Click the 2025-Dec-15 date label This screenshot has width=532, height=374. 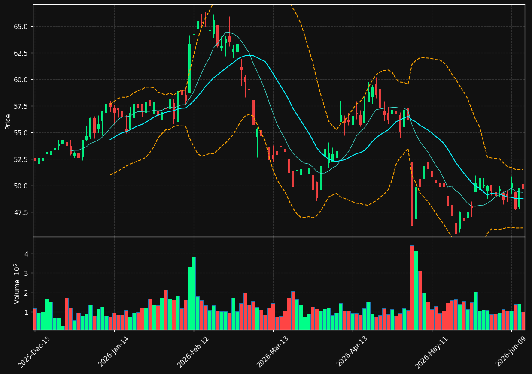coord(34,351)
